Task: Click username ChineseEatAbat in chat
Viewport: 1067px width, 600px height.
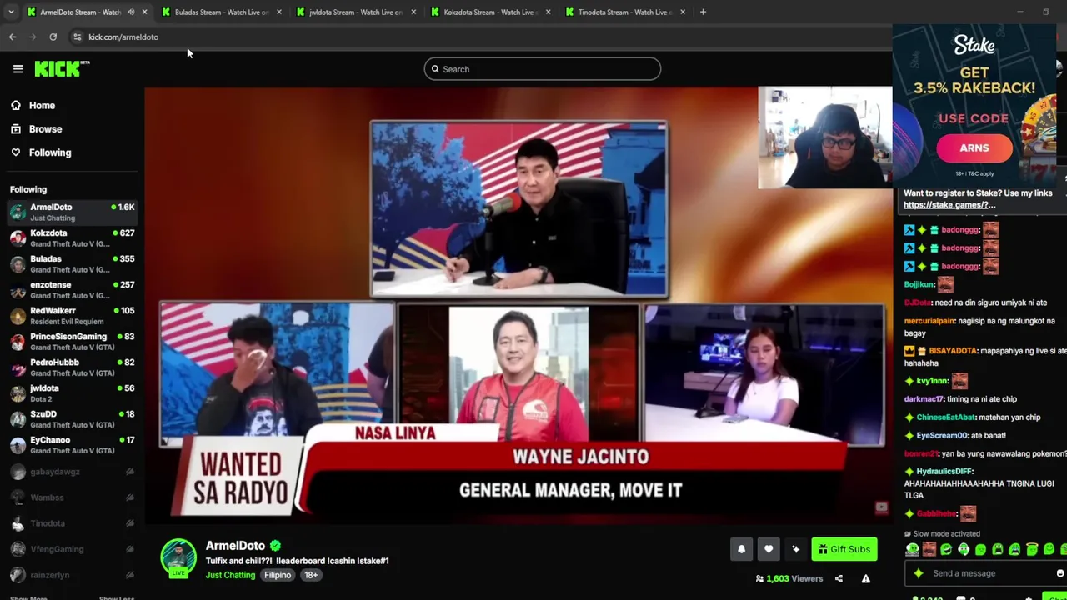Action: [946, 417]
